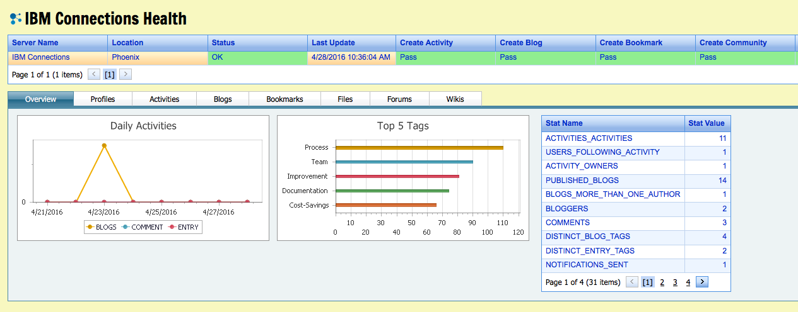The width and height of the screenshot is (798, 312).
Task: Click the OK status cell
Action: 258,57
